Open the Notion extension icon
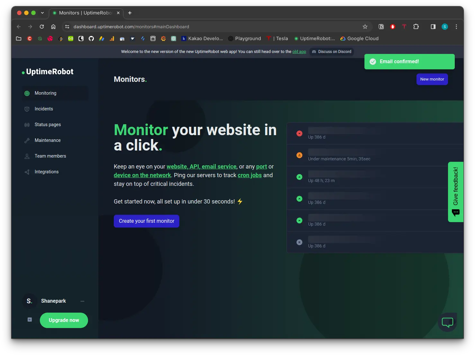 coord(381,27)
